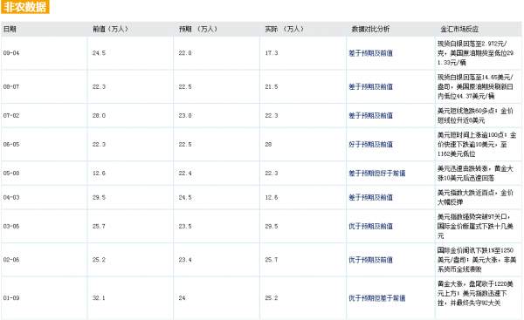Screen dimensions: 524x320
Task: Select the date cell 02-06
Action: [x=11, y=260]
